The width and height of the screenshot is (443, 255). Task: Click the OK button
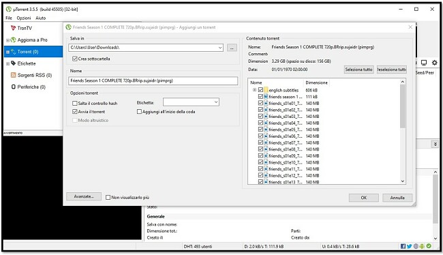364,198
